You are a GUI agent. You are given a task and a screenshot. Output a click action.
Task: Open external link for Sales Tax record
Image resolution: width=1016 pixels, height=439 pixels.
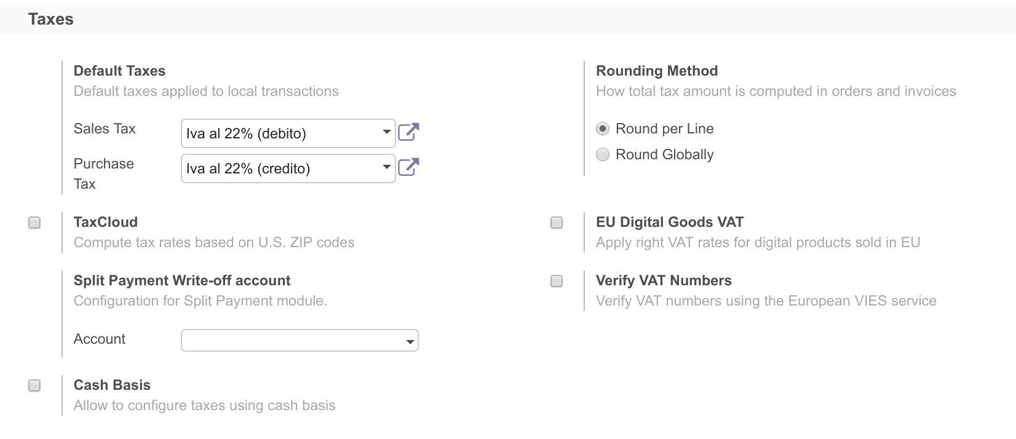pos(408,132)
